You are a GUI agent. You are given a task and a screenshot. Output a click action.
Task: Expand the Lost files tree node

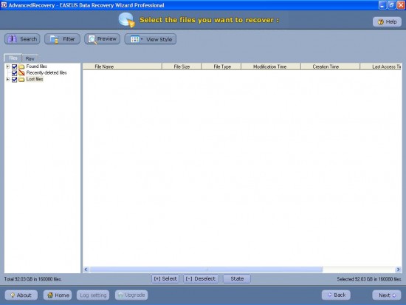point(8,79)
